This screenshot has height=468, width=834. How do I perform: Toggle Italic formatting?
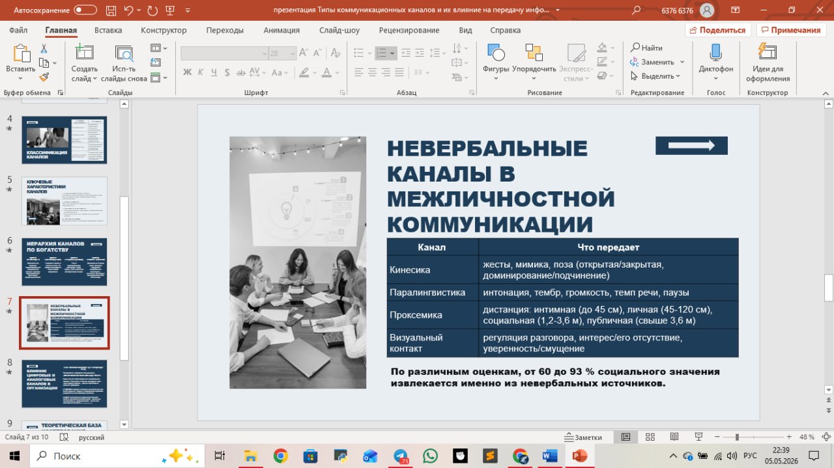(201, 72)
